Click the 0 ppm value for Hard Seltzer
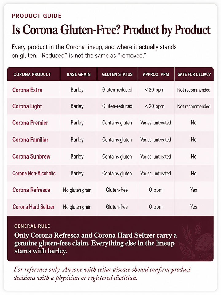 coord(156,207)
